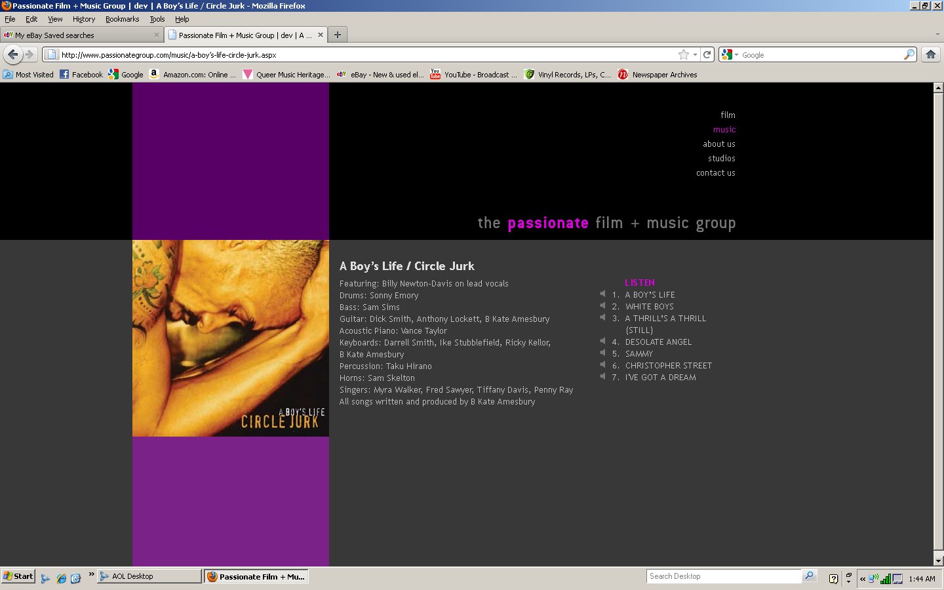Click the page's vertical scrollbar down arrow
944x590 pixels.
click(x=938, y=561)
